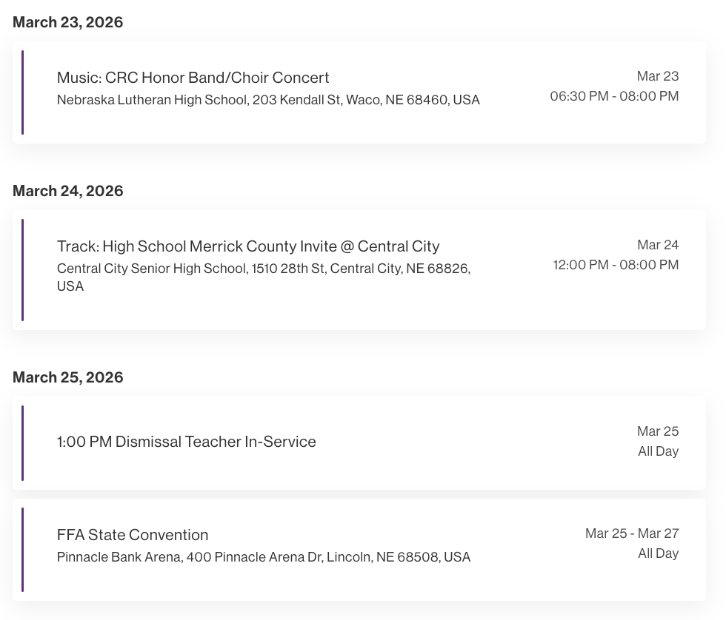Click the purple bar beside the FFA event
726x620 pixels.
(x=23, y=549)
